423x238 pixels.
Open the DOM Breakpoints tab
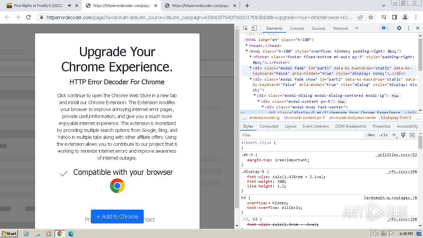351,126
